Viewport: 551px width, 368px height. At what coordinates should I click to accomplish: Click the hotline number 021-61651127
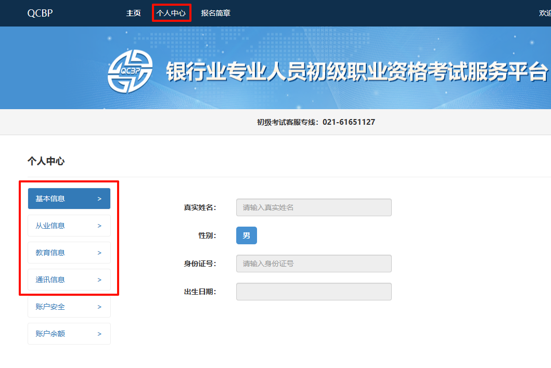tap(349, 122)
